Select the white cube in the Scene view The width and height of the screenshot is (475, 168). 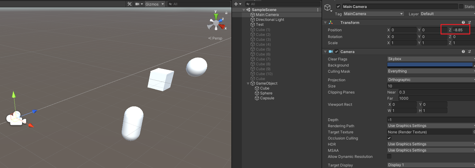tap(161, 80)
